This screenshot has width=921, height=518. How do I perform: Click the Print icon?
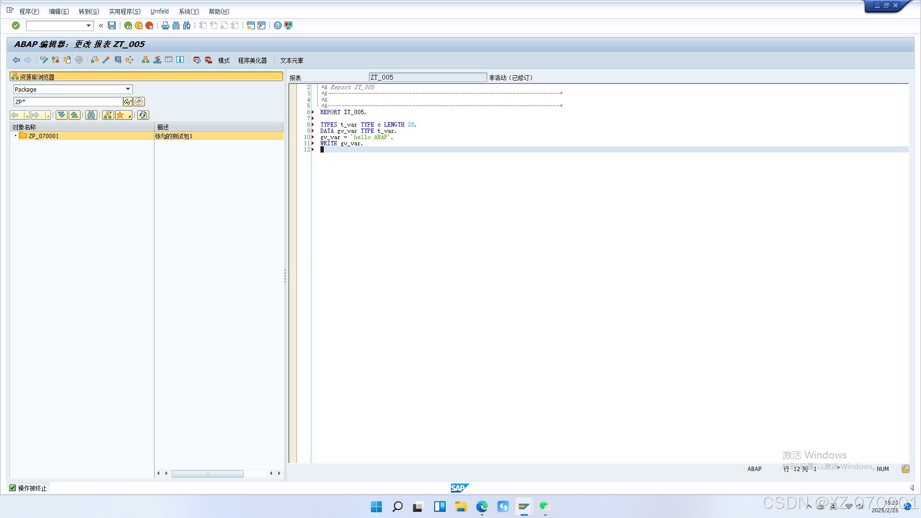point(165,25)
